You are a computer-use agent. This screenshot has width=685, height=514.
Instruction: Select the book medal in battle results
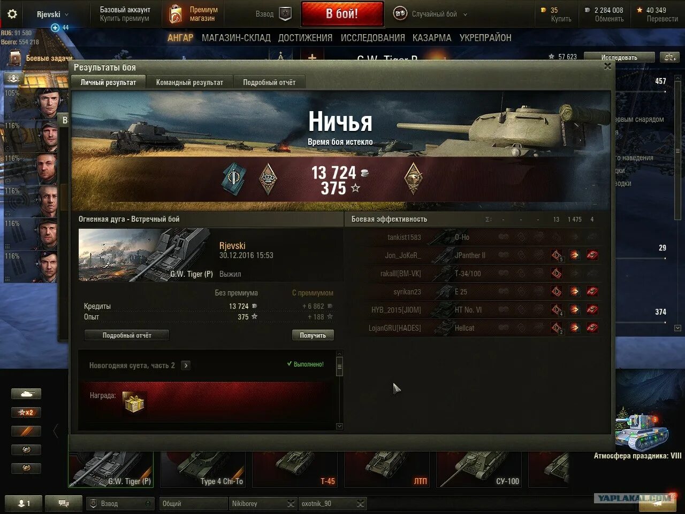click(233, 179)
